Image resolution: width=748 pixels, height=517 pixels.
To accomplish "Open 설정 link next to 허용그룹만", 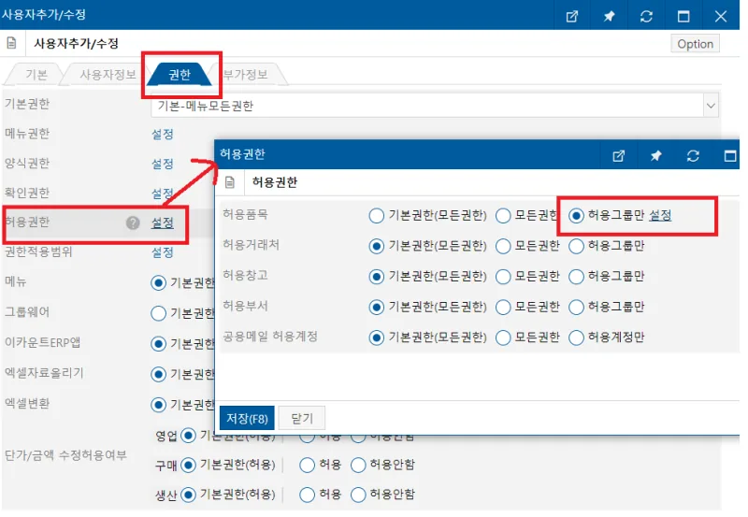I will coord(660,216).
